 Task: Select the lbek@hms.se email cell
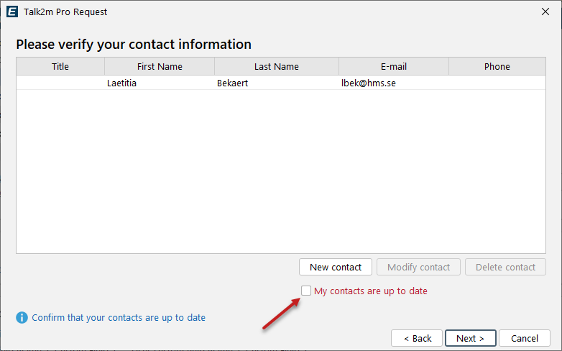point(368,83)
